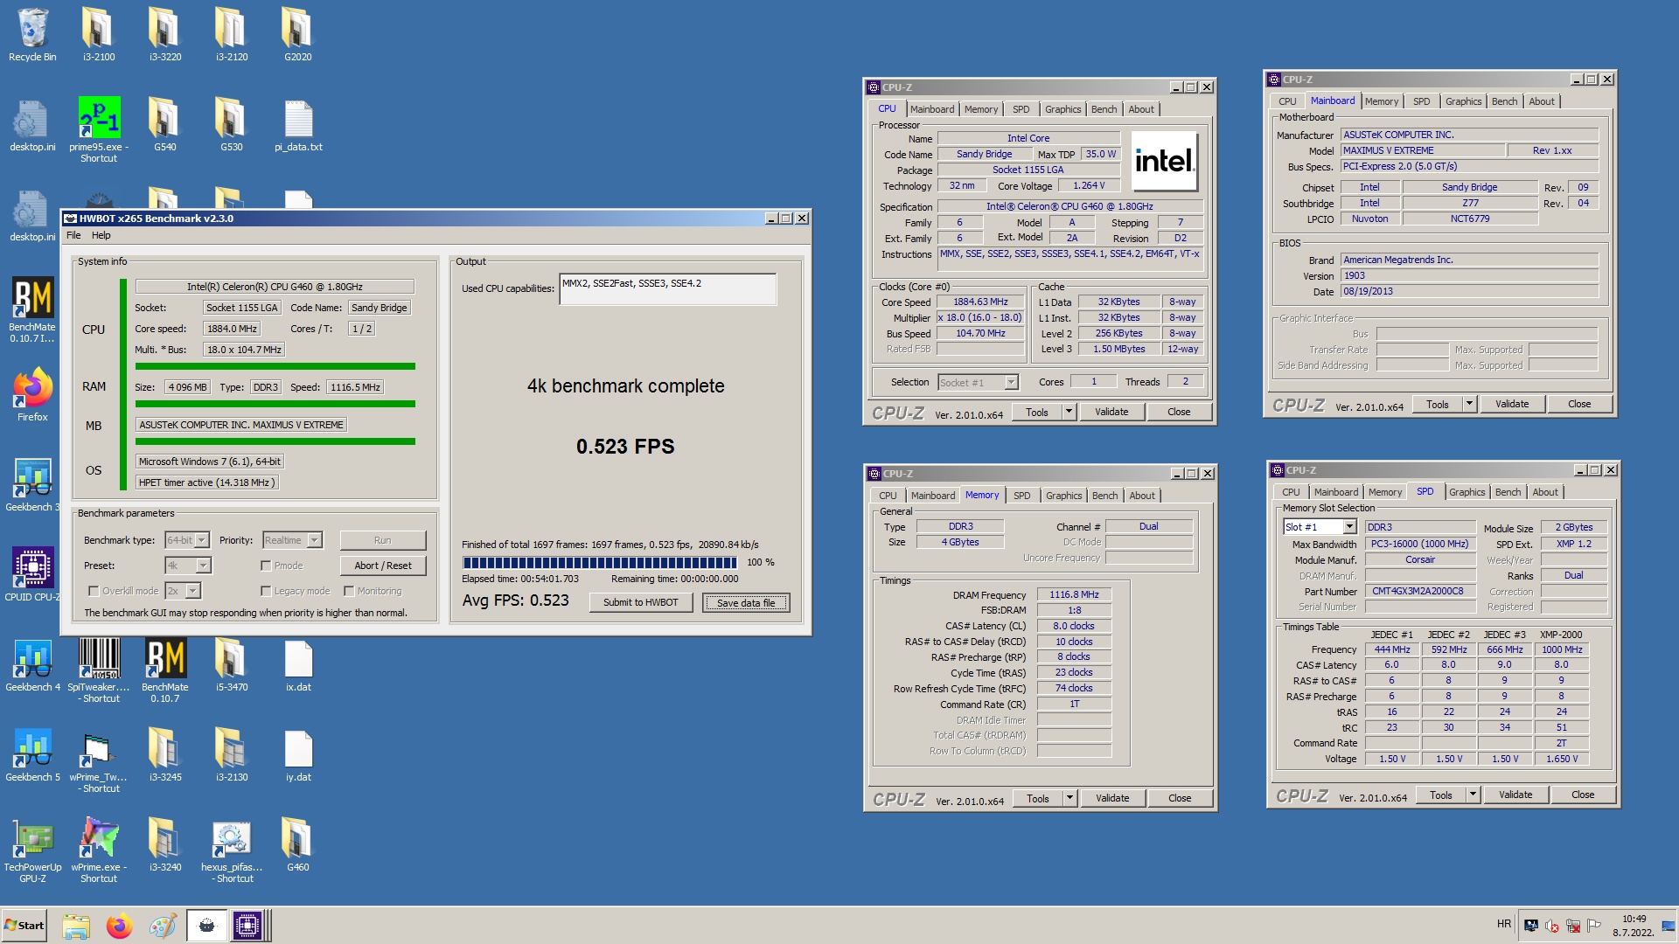The width and height of the screenshot is (1679, 944).
Task: Launch CPUID CPU-Z desktop icon
Action: (32, 575)
